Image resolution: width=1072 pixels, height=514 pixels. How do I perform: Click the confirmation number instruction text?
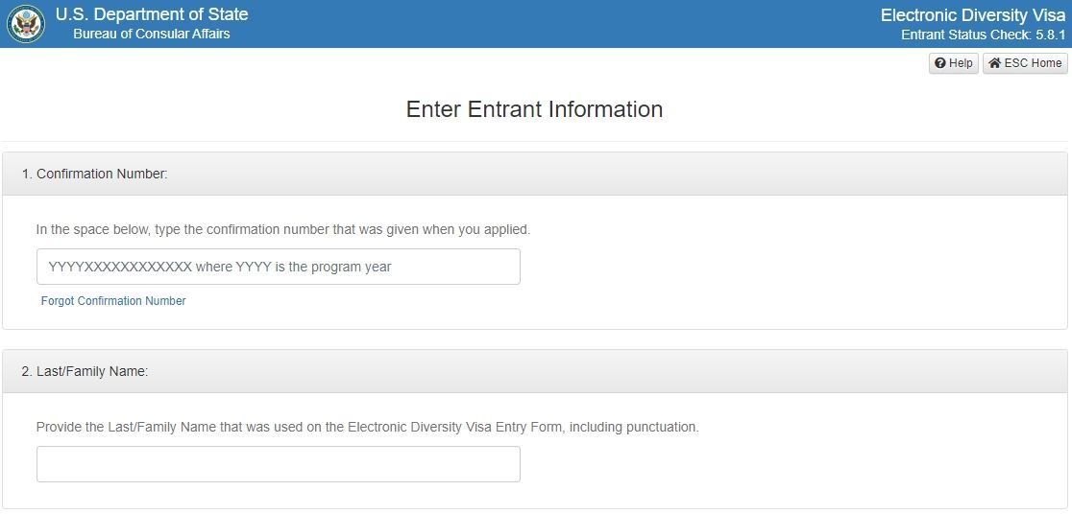pos(283,230)
